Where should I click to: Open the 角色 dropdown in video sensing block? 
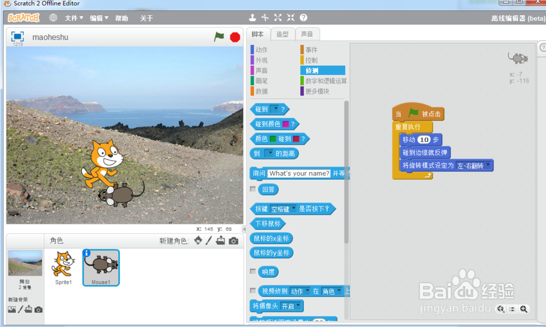(331, 291)
